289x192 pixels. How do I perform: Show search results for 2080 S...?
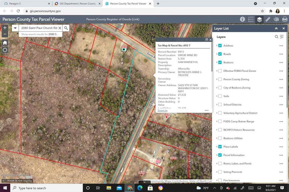click(40, 34)
